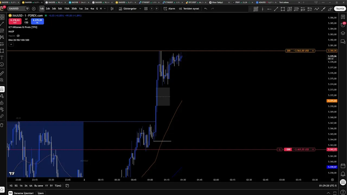Viewport: 347px width, 195px height.
Task: Select the ruler measure tool
Action: pos(2,73)
